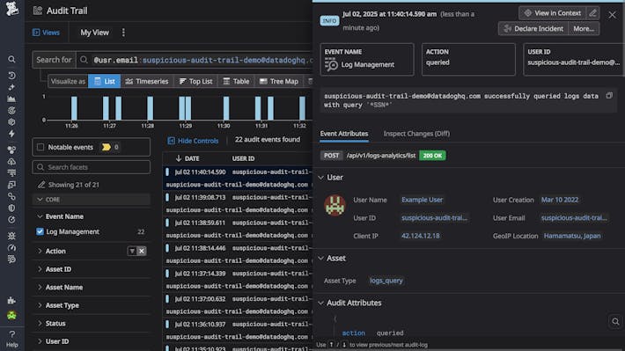
Task: Uncheck the Log Management facet checkbox
Action: [x=40, y=231]
